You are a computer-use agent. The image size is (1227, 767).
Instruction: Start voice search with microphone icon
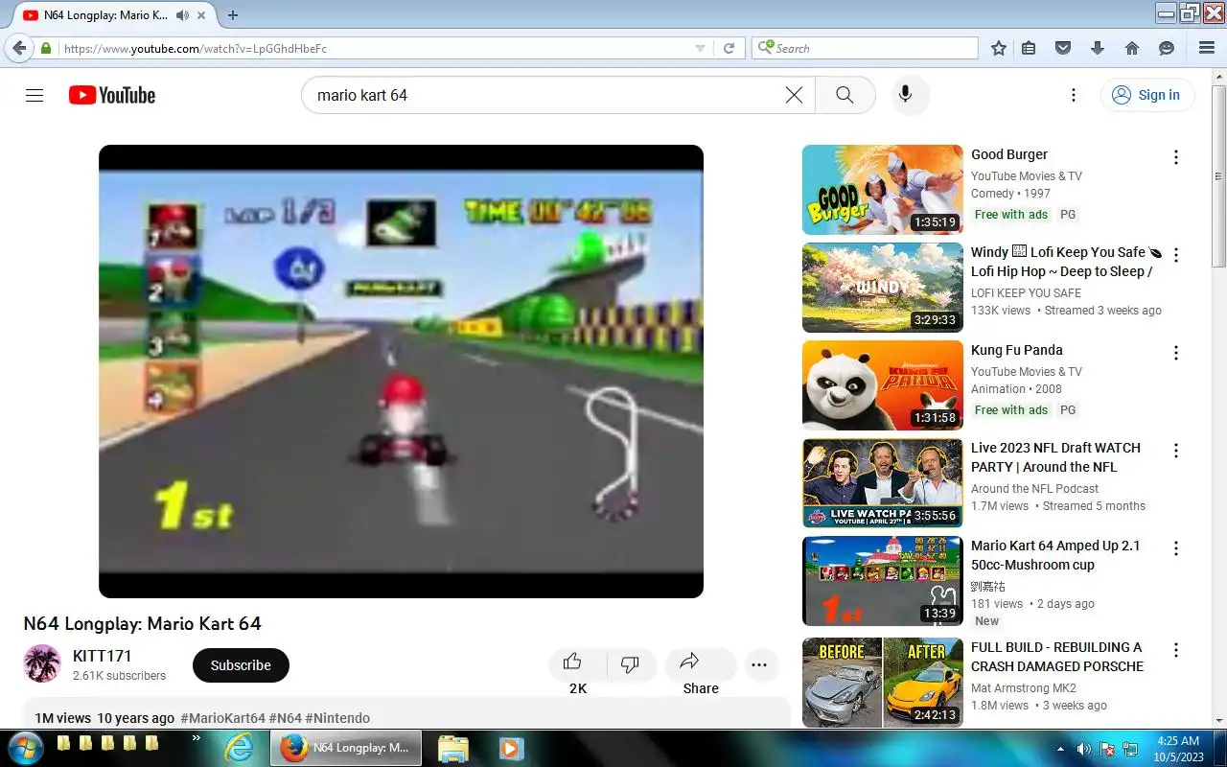[x=905, y=95]
